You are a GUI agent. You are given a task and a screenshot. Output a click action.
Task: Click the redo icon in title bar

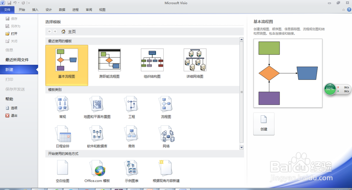pyautogui.click(x=23, y=3)
